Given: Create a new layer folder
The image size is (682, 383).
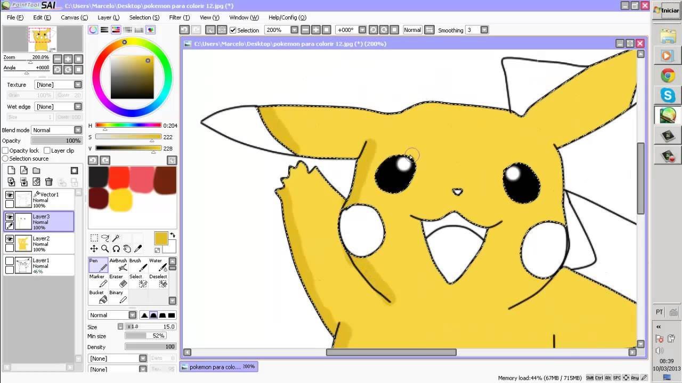Looking at the screenshot, I should pos(36,170).
